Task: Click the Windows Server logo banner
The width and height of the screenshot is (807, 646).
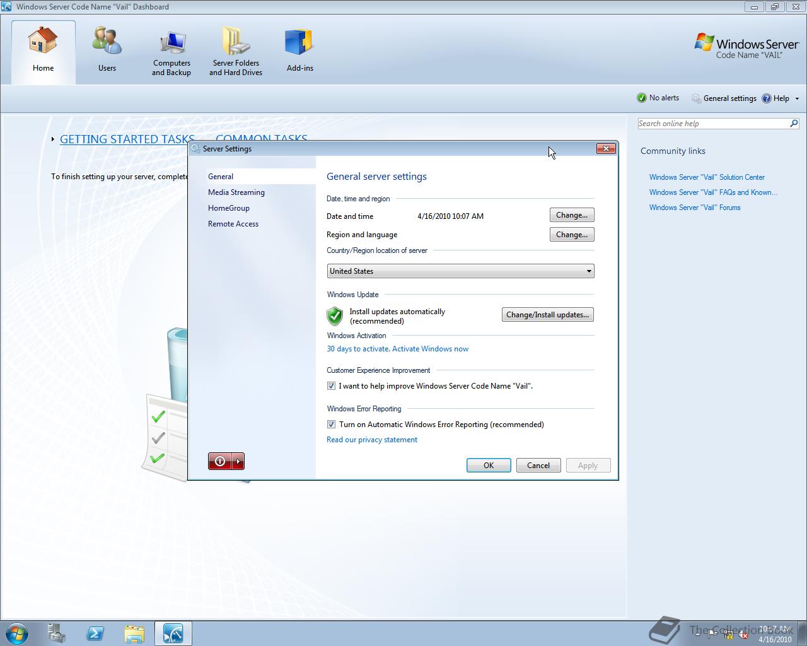Action: pyautogui.click(x=746, y=47)
